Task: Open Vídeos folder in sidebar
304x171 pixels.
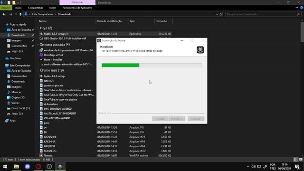Action: (15, 103)
